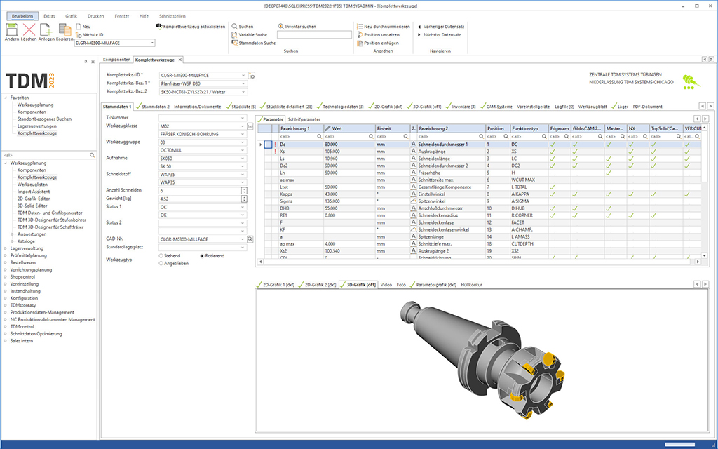Open 2D-Grafik-Editor in the tree
The image size is (718, 449).
click(x=34, y=199)
